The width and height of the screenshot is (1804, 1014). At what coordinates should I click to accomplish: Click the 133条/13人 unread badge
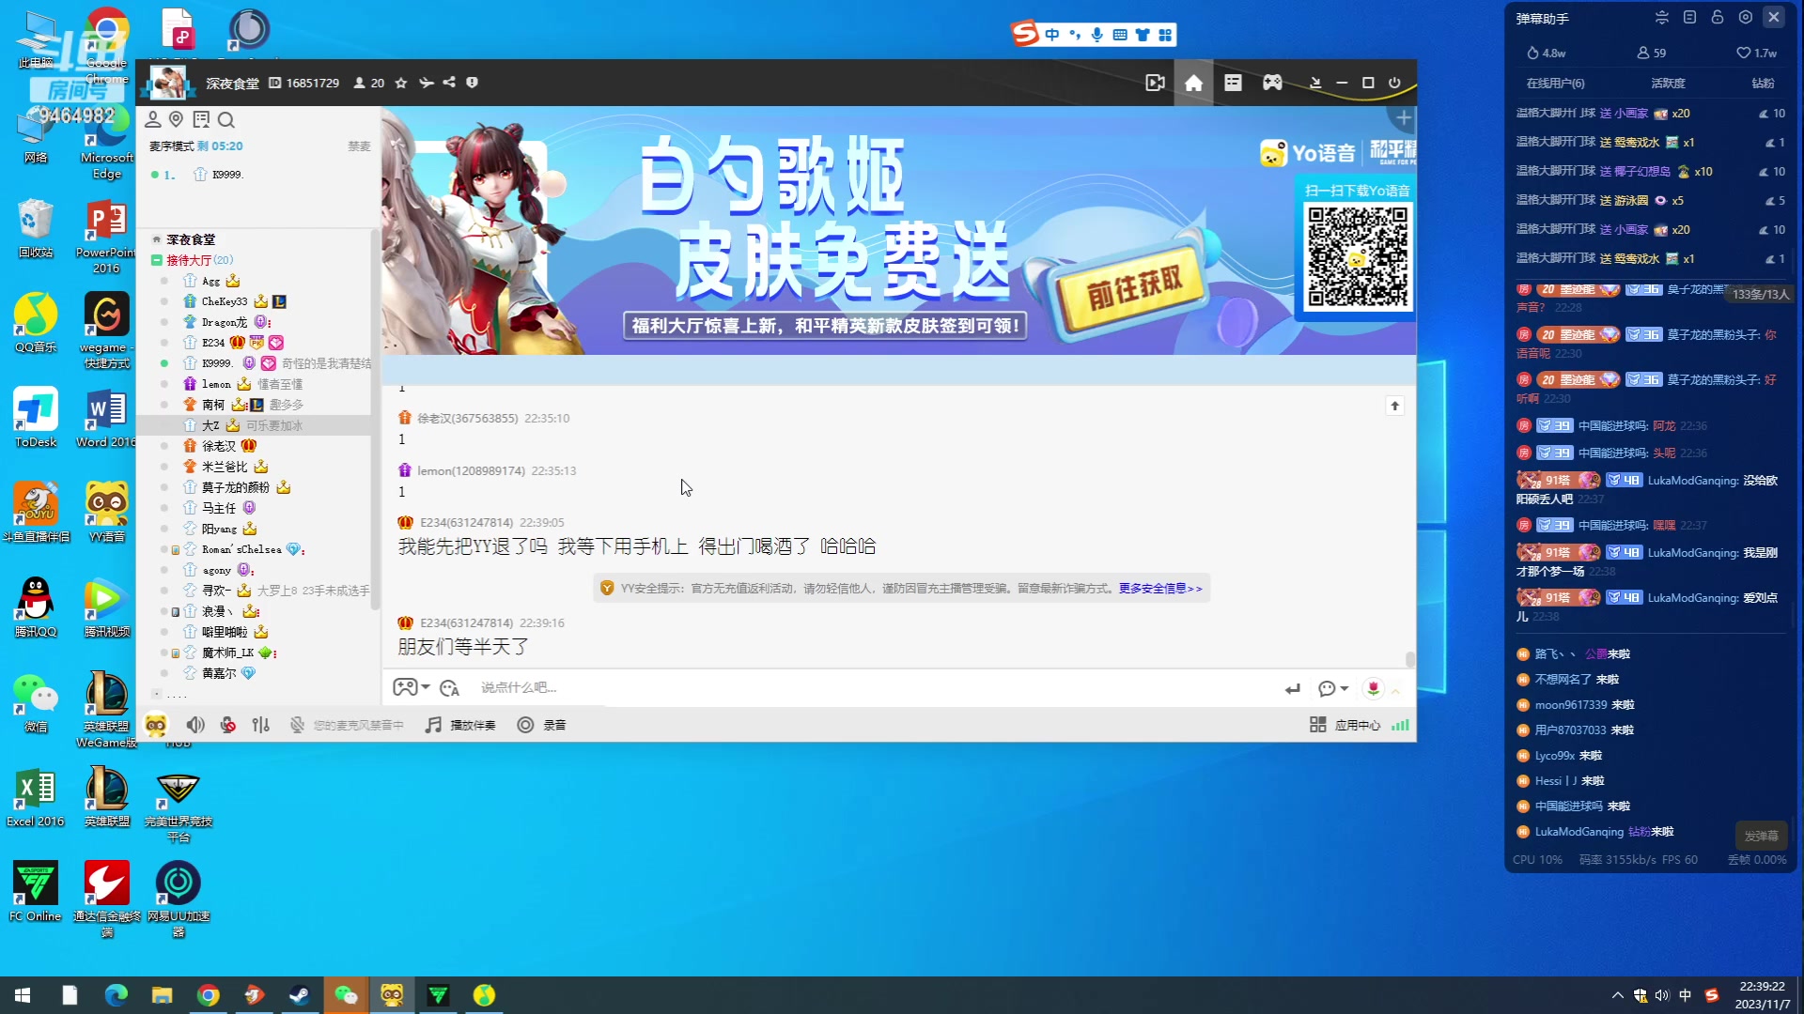[1760, 295]
